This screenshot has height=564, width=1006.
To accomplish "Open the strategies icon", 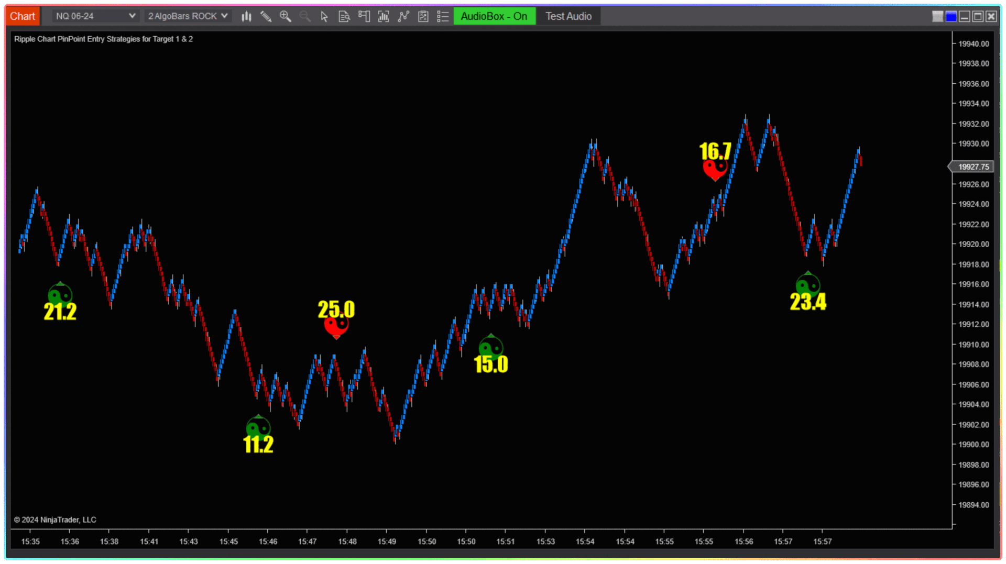I will (x=403, y=16).
